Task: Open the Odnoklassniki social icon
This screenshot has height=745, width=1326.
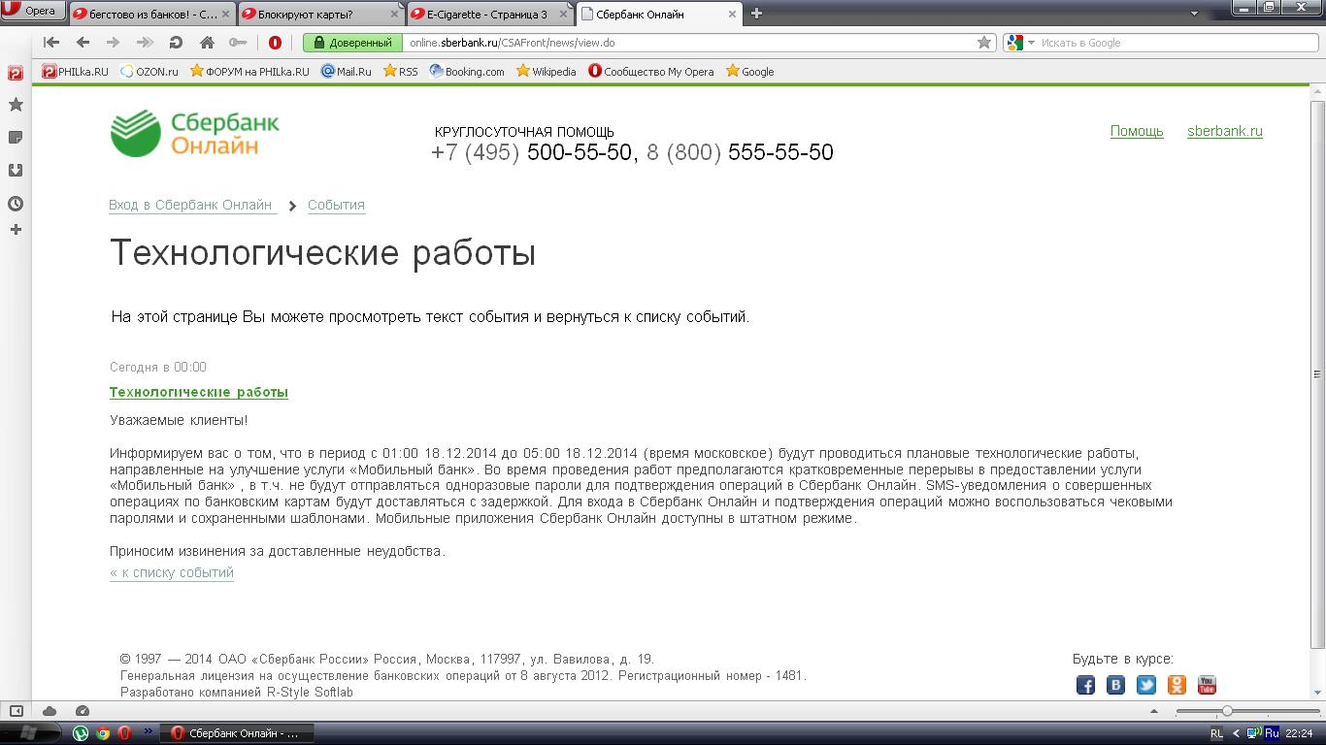Action: pos(1177,685)
